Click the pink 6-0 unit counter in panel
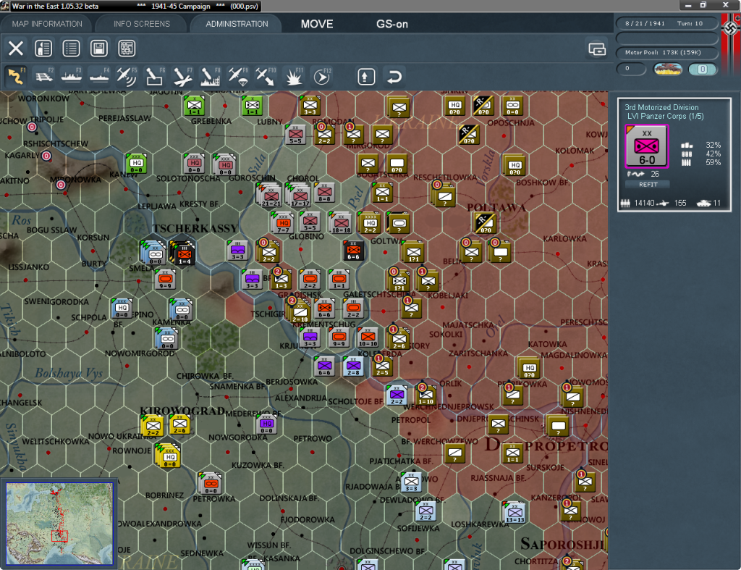 pos(646,146)
